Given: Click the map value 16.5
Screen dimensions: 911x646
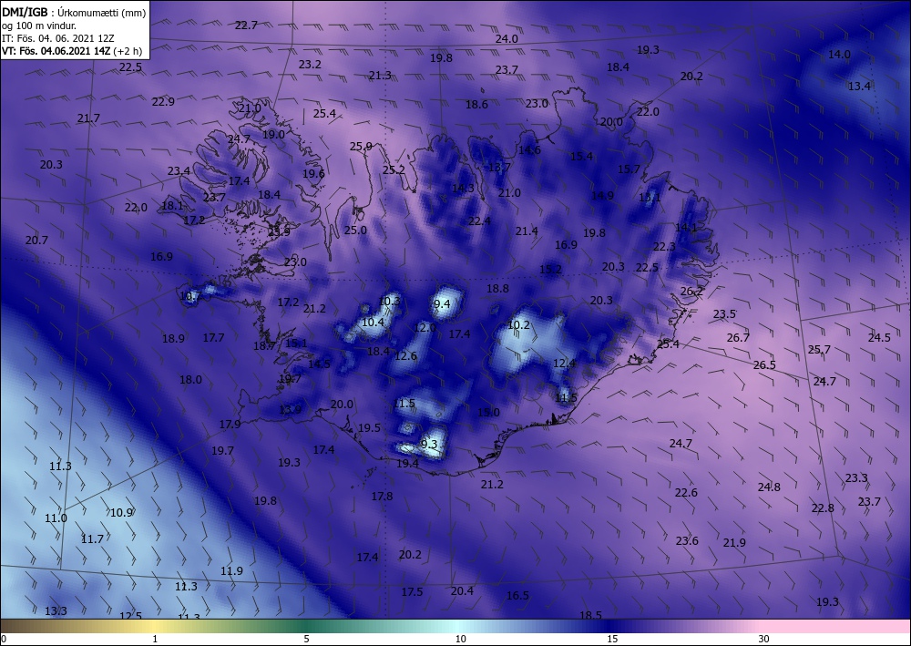Looking at the screenshot, I should pos(517,596).
